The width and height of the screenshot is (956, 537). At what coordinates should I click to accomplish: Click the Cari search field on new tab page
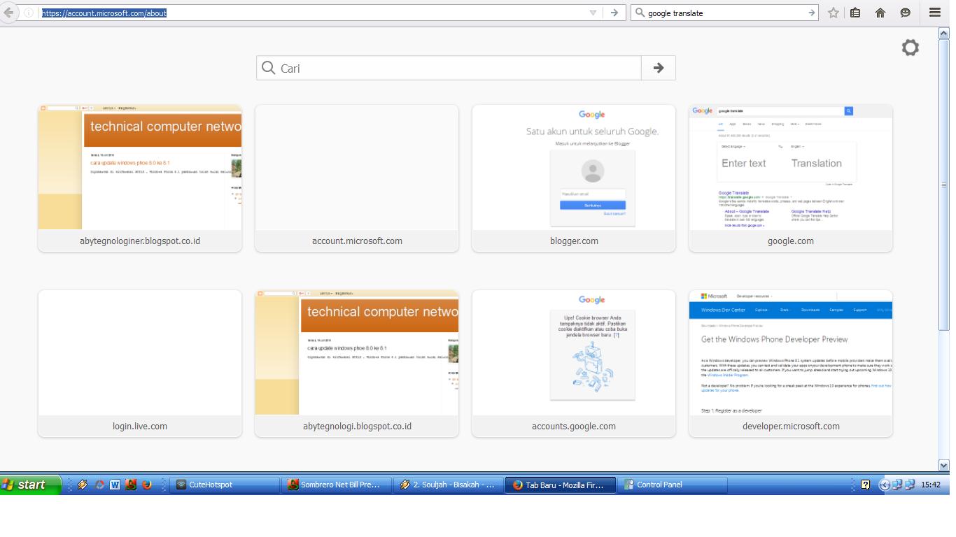pos(449,68)
